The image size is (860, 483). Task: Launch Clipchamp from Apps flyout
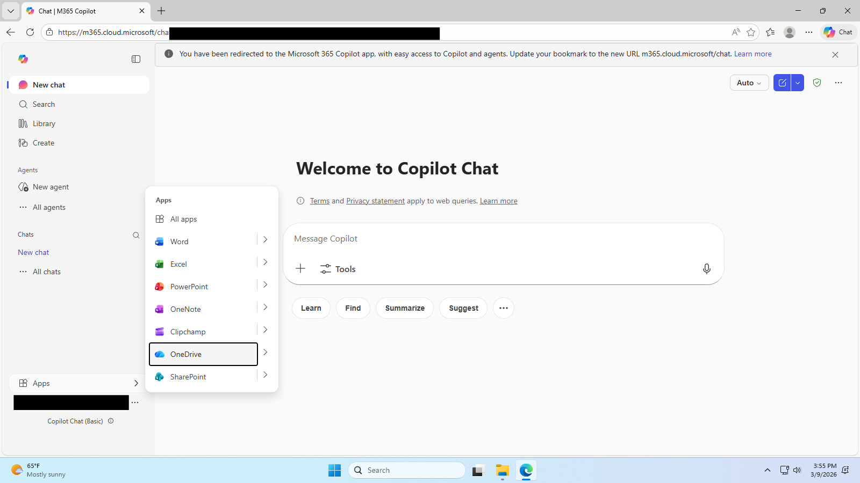[x=203, y=332]
